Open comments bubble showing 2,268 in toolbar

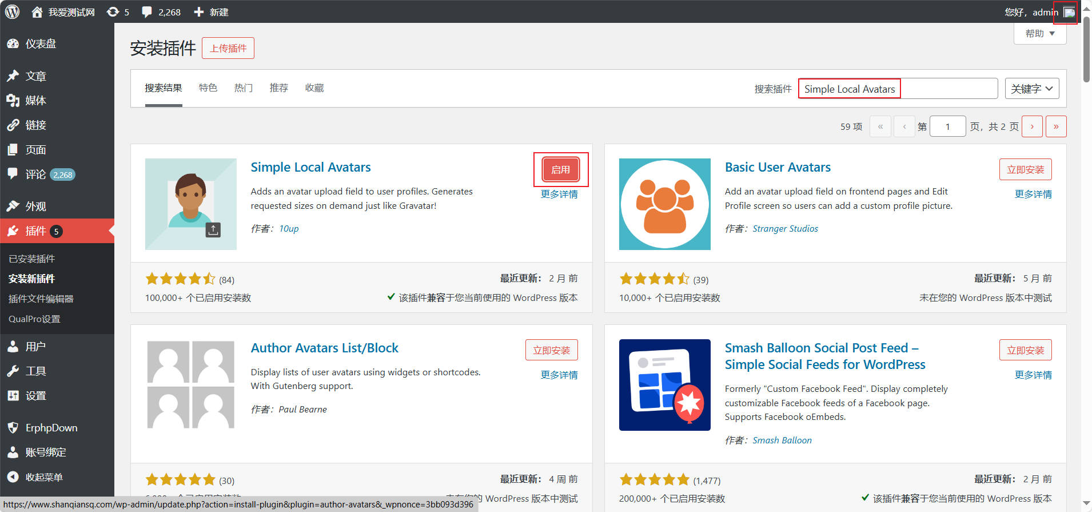click(x=147, y=12)
